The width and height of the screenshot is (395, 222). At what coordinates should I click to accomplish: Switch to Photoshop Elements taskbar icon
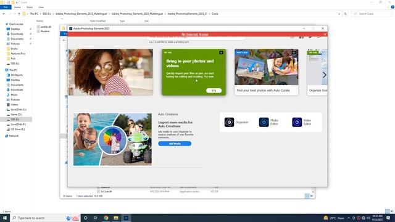click(x=126, y=218)
